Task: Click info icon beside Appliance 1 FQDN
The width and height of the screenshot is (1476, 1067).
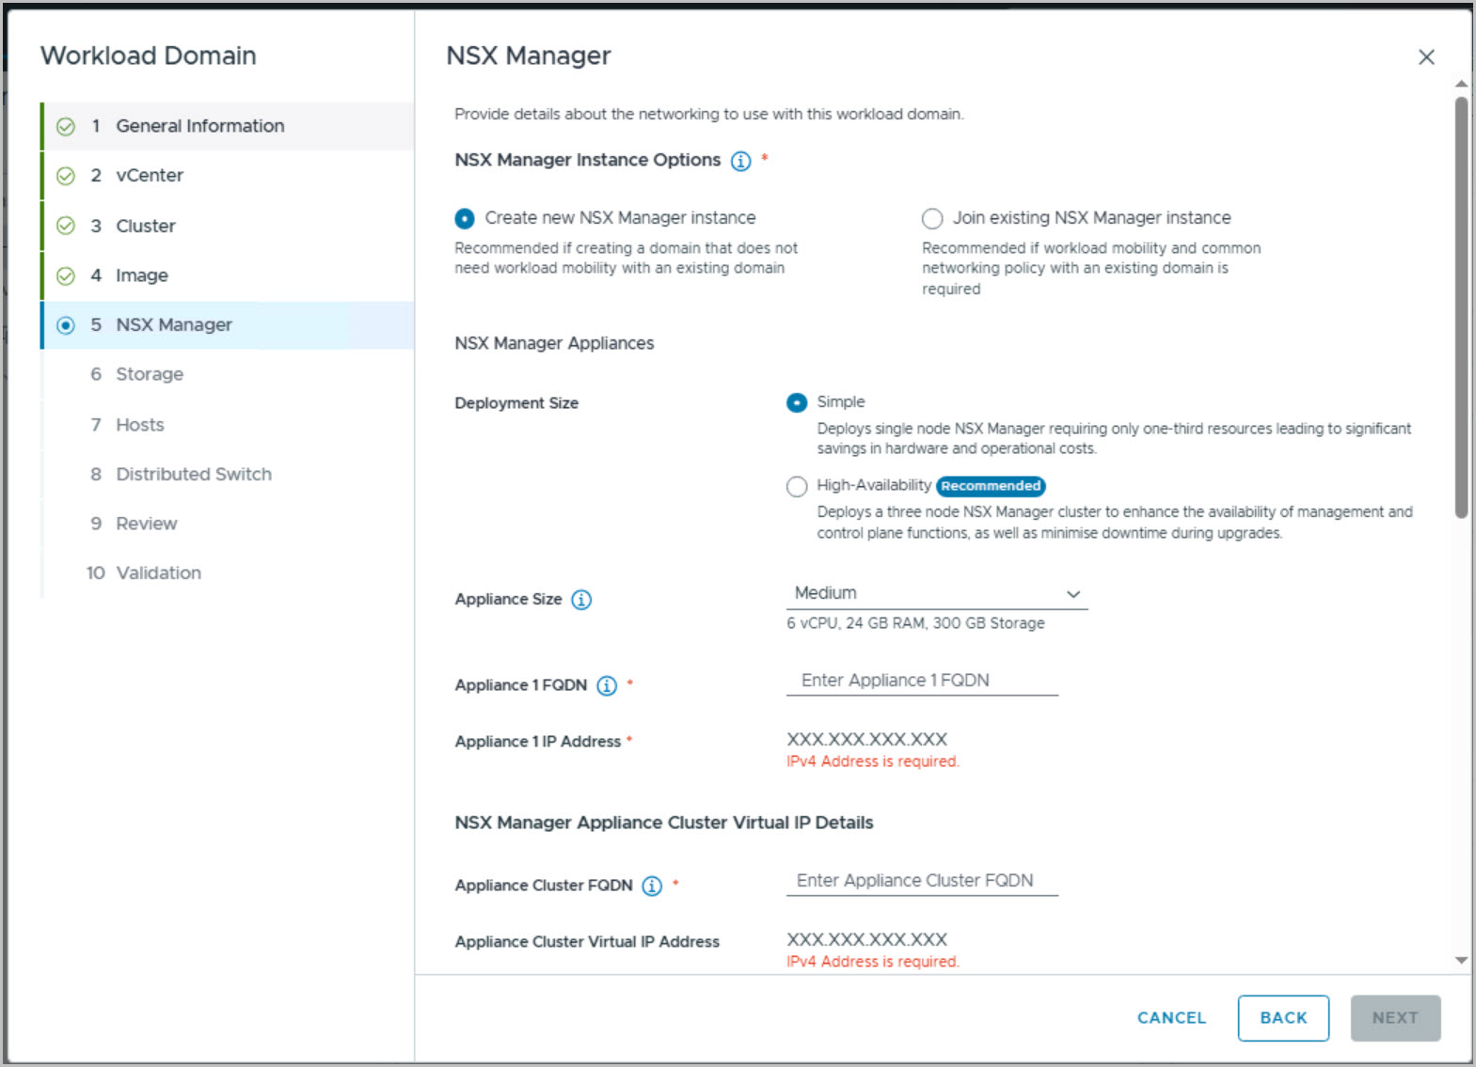Action: pyautogui.click(x=607, y=685)
